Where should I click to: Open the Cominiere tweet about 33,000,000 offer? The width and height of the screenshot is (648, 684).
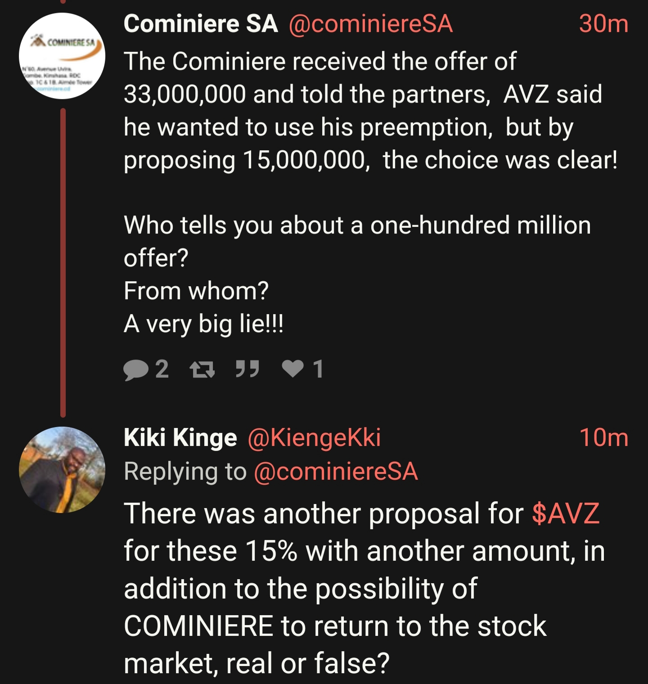(360, 110)
